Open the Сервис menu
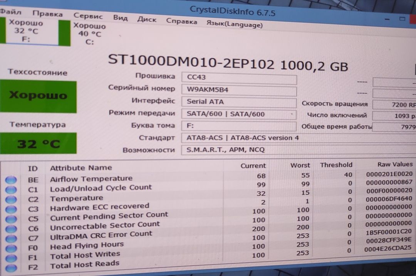416x276 pixels. 88,16
